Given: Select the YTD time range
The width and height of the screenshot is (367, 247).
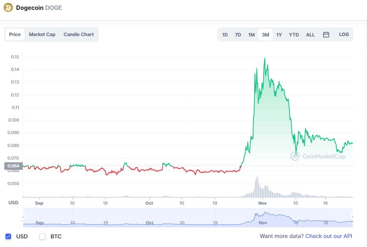Looking at the screenshot, I should point(294,35).
